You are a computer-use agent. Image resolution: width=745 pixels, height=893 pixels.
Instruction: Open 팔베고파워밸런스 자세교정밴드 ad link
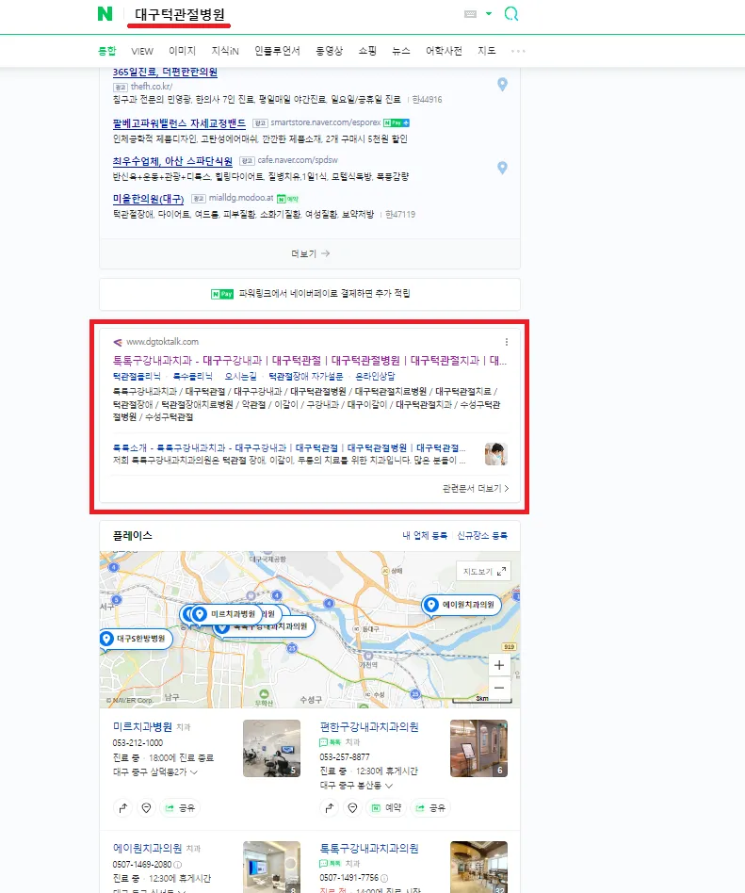[x=179, y=123]
